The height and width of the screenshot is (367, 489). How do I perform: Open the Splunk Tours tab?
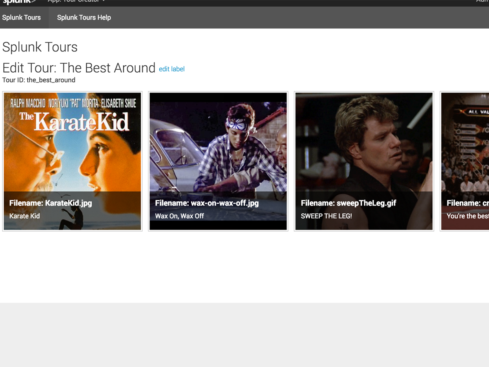pyautogui.click(x=24, y=18)
